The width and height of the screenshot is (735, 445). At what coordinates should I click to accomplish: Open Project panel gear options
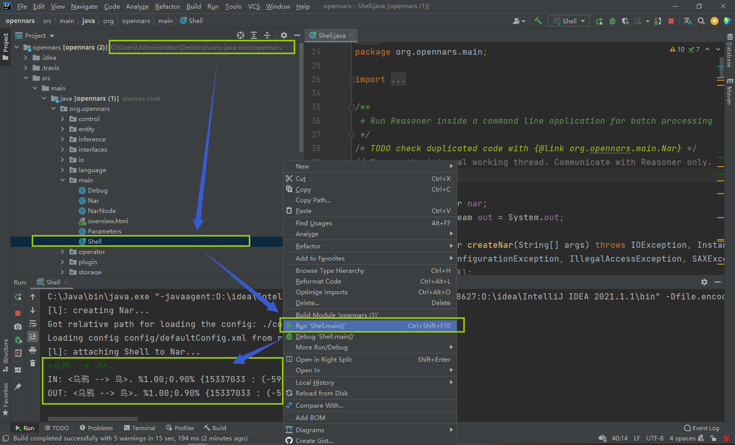(x=284, y=35)
